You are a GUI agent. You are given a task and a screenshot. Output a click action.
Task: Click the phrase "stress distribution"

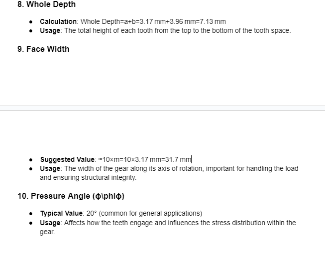tap(231, 223)
